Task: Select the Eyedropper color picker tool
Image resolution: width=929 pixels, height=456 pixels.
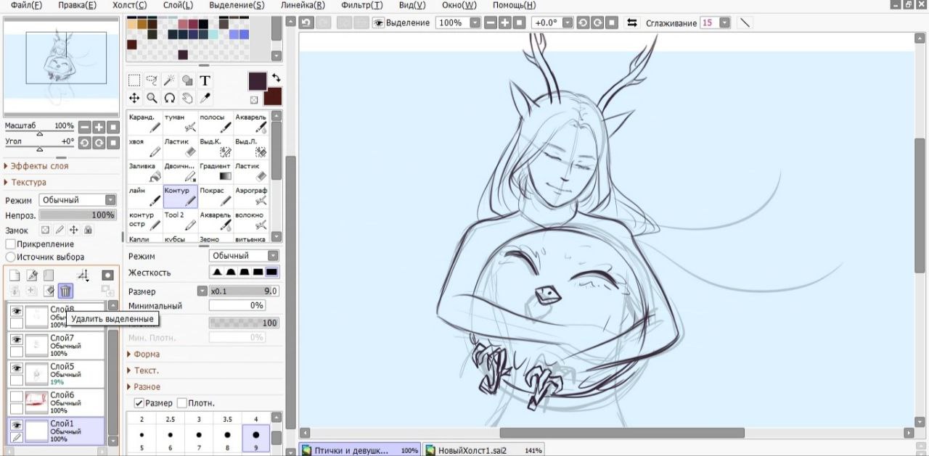Action: (x=205, y=98)
